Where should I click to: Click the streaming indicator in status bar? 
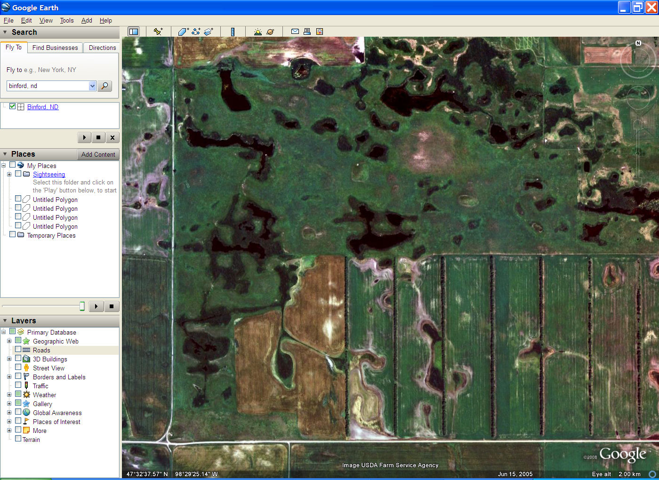pos(652,474)
